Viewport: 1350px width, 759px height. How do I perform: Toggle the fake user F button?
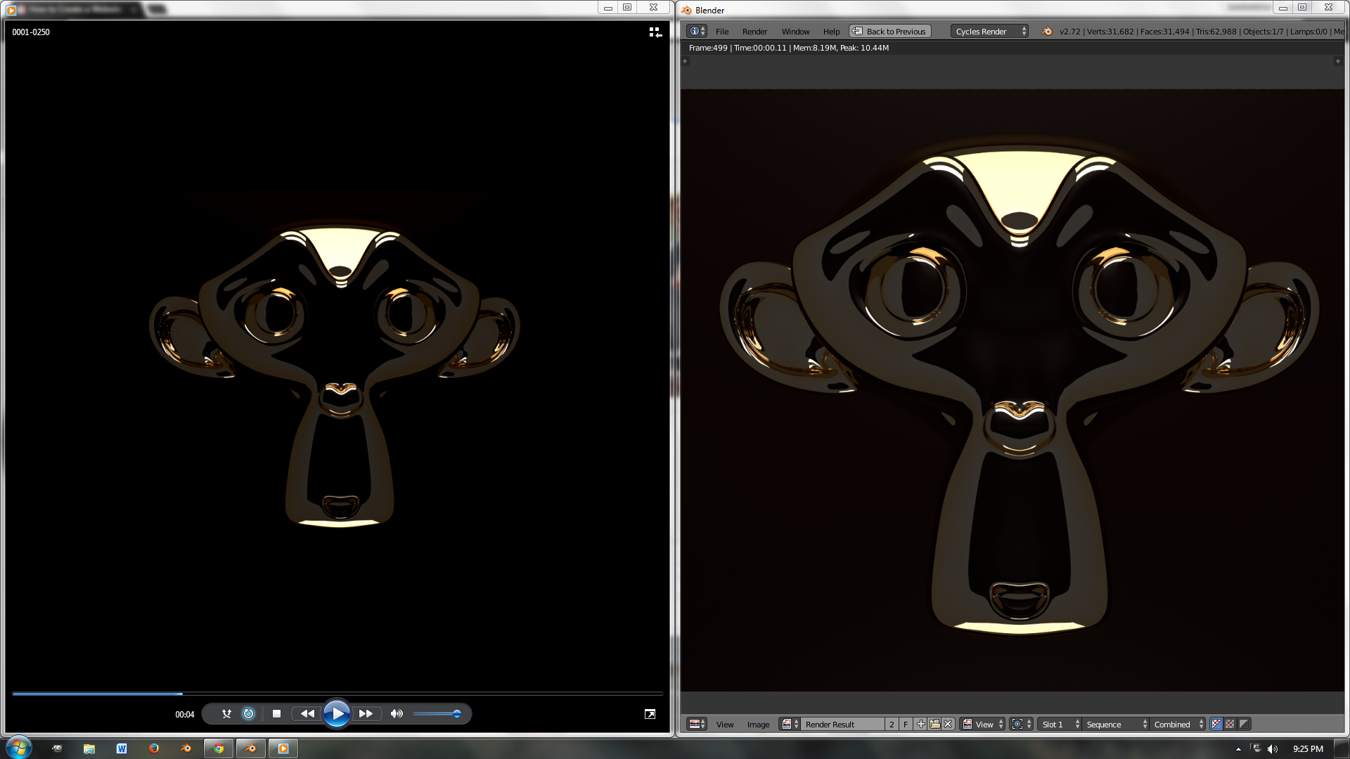tap(906, 725)
